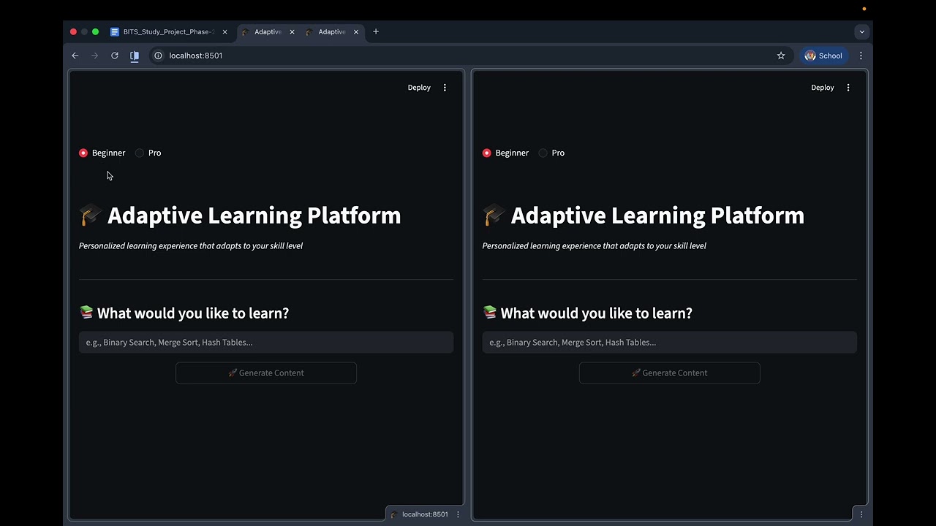The width and height of the screenshot is (936, 526).
Task: Open the bottom-right split view kebab menu
Action: point(861,514)
